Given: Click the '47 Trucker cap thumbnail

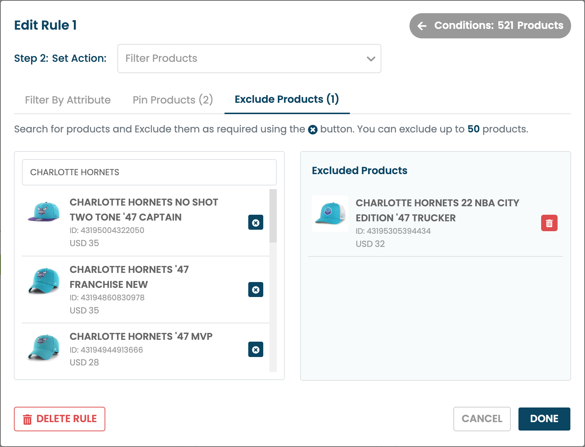Looking at the screenshot, I should [x=330, y=214].
